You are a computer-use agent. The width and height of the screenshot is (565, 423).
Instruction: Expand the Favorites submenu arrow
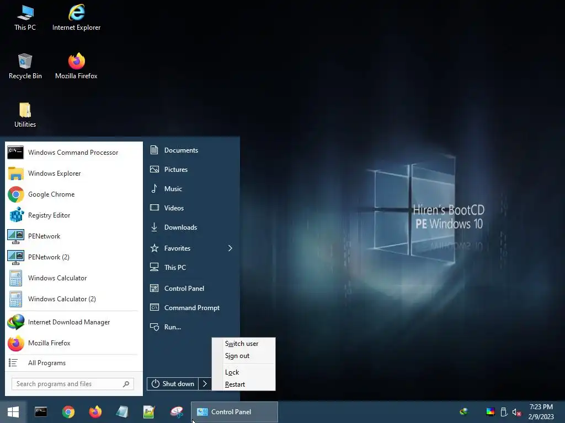(x=230, y=248)
